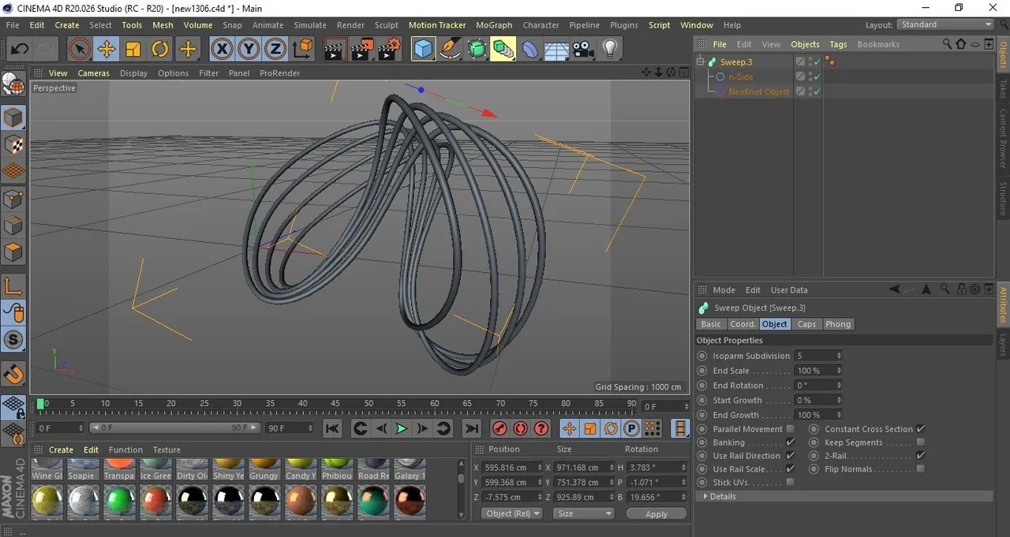The image size is (1010, 537).
Task: Enable the Parallel Movement checkbox
Action: (791, 429)
